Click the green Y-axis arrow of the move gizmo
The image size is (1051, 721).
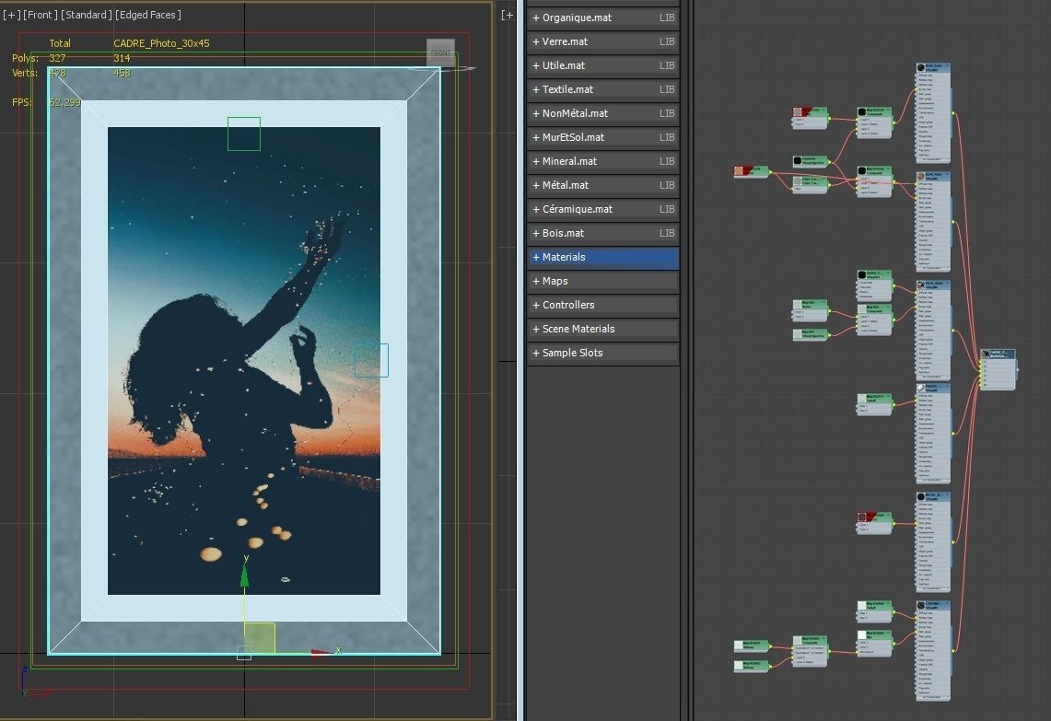click(245, 575)
